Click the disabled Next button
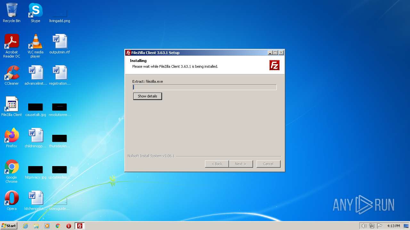The width and height of the screenshot is (410, 230). click(241, 164)
